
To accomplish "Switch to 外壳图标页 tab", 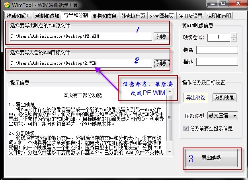I will [162, 16].
